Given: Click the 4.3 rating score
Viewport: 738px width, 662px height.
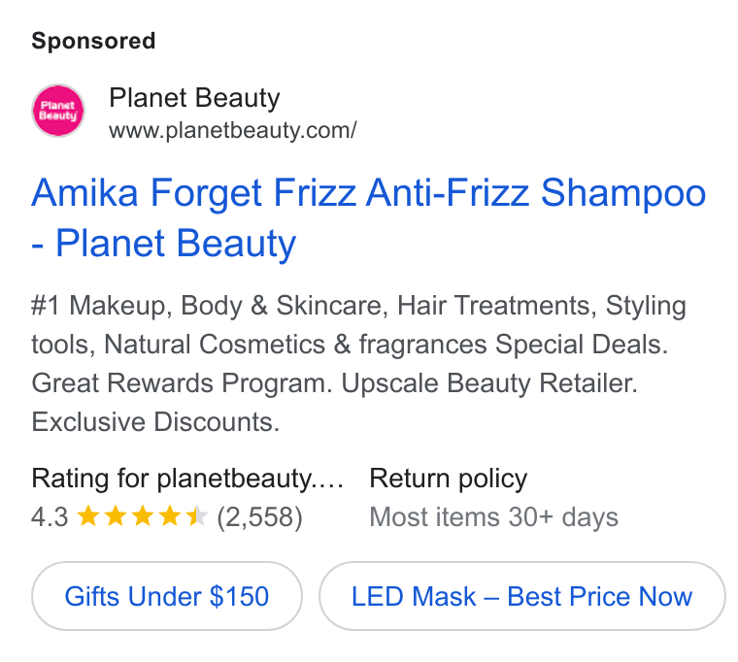Looking at the screenshot, I should [x=50, y=516].
